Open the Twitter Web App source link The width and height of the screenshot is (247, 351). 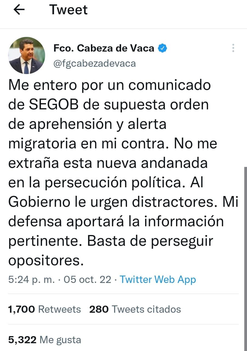pyautogui.click(x=158, y=279)
